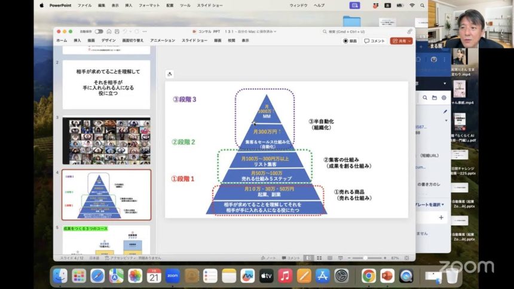Expand the 共有 share dropdown

pos(401,41)
